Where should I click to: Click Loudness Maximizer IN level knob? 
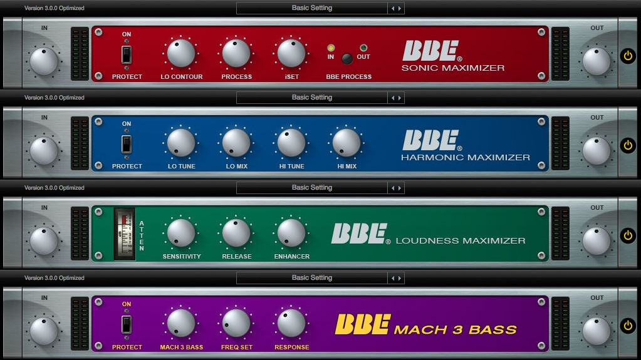[44, 241]
